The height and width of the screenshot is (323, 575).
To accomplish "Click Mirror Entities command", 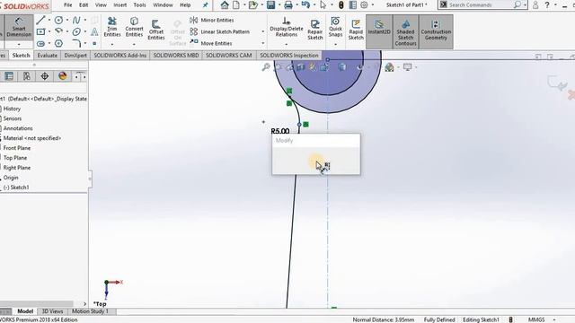I will [x=212, y=20].
